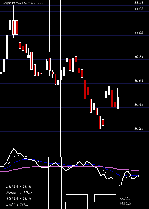This screenshot has width=149, height=209.
Task: Click the 50MA : 10.6 readout
Action: point(18,187)
